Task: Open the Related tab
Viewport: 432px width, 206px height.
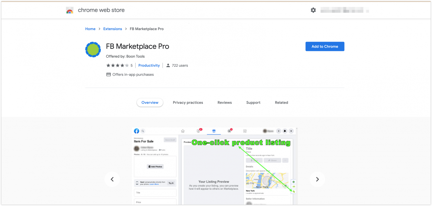Action: [x=282, y=102]
